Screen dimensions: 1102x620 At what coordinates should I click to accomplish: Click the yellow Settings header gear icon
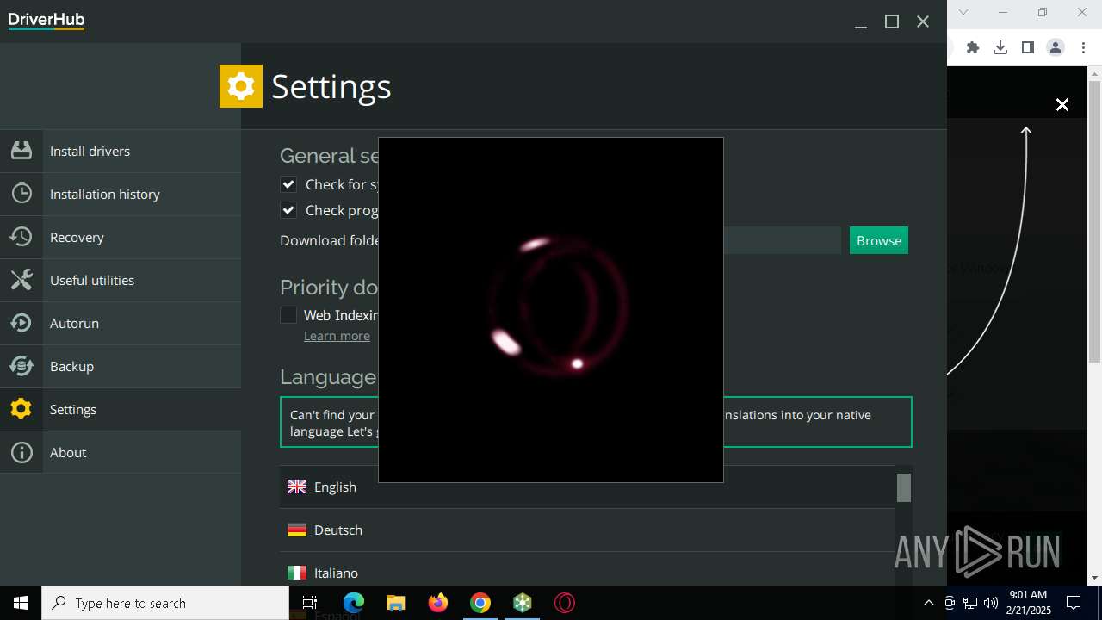241,86
